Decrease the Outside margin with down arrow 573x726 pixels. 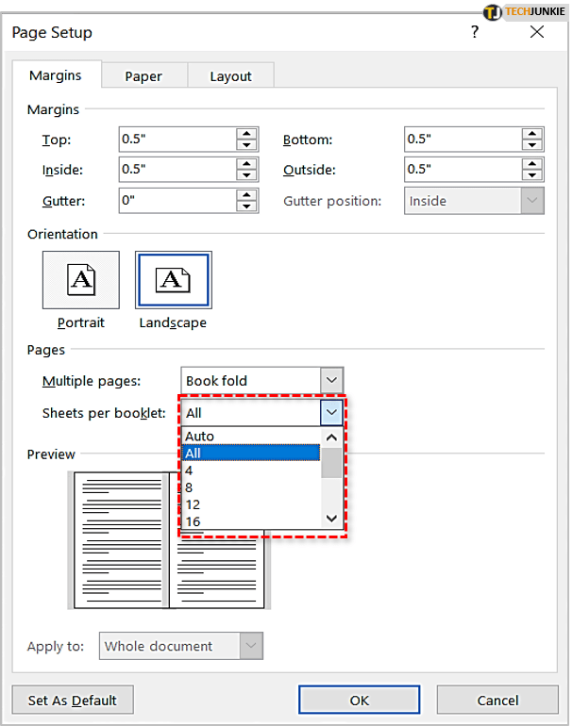click(532, 175)
